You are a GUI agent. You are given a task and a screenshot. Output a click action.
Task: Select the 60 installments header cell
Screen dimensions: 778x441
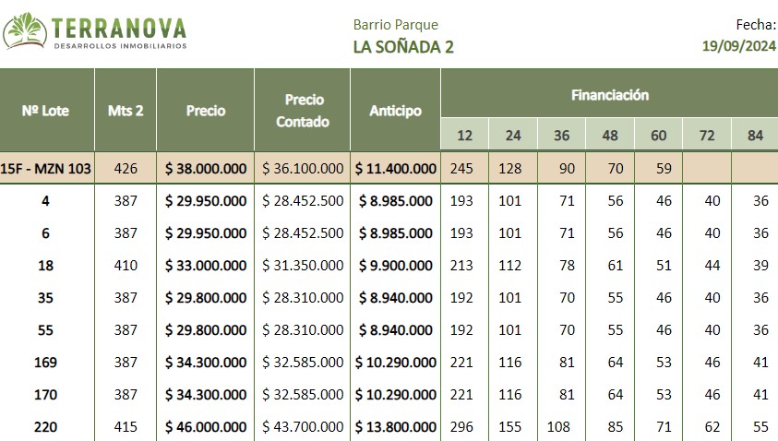658,135
